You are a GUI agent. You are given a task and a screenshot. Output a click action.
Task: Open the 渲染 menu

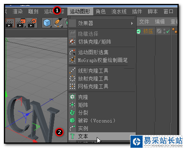point(18,11)
